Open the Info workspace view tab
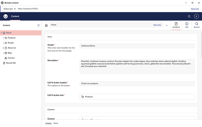202x127 pixels. click(187, 25)
